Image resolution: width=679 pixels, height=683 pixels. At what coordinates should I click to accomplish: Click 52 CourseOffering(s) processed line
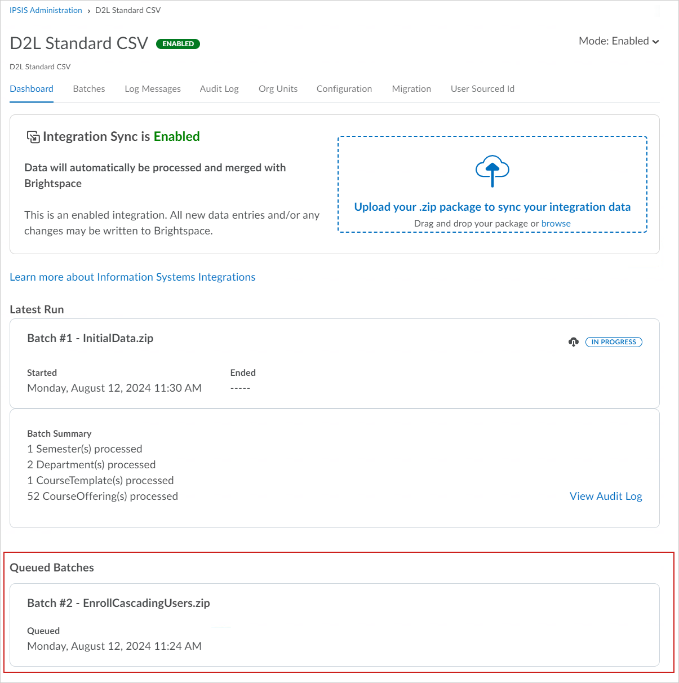(103, 496)
